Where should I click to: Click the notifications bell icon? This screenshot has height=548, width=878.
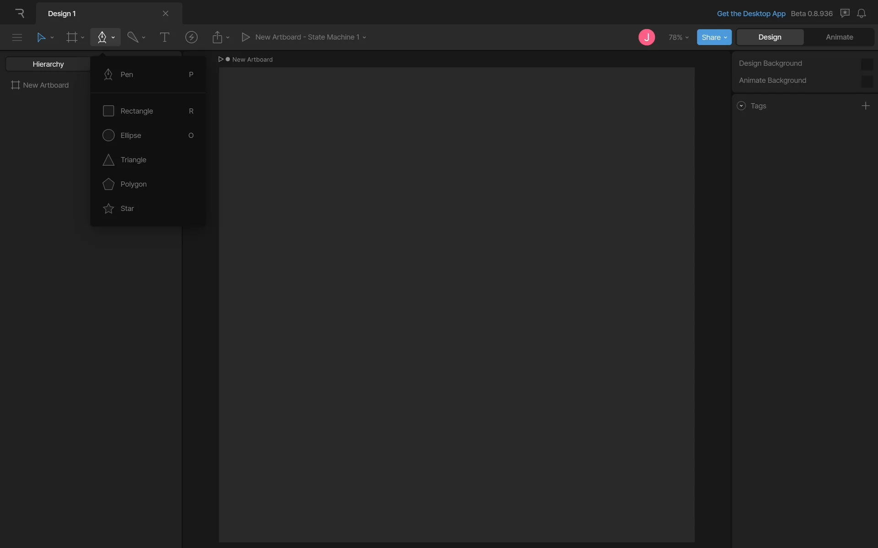pos(861,13)
